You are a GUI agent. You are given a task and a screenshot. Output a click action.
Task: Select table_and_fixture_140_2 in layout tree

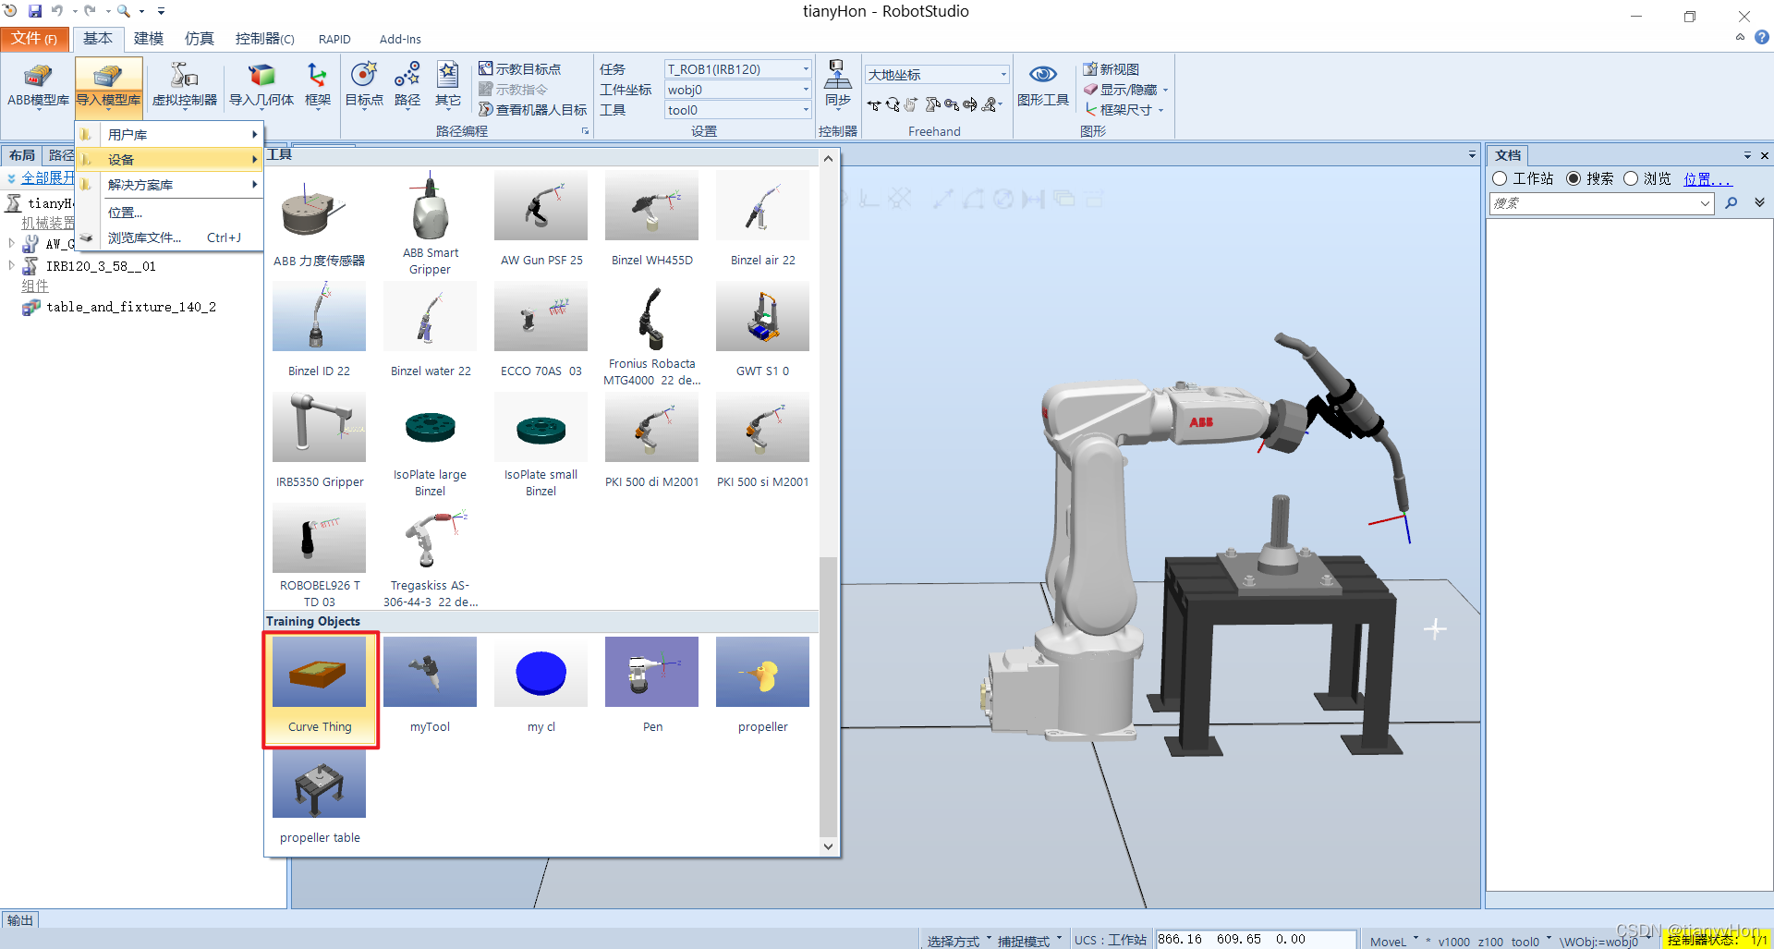131,307
